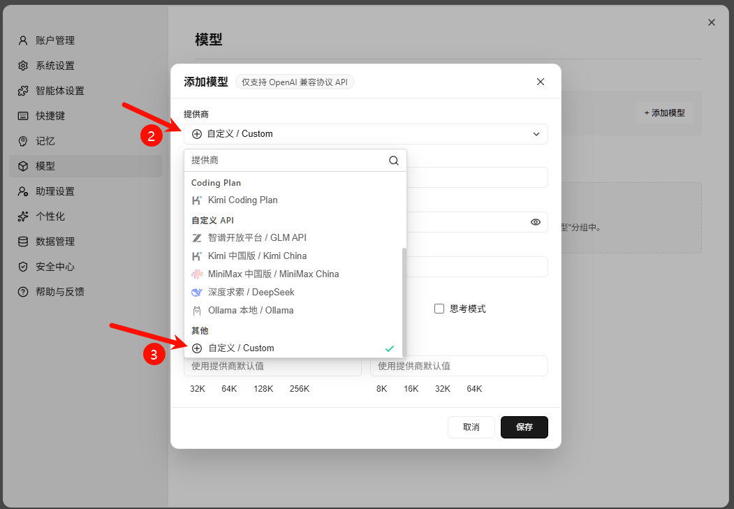Click the 记忆 head icon
Viewport: 734px width, 509px height.
click(23, 141)
